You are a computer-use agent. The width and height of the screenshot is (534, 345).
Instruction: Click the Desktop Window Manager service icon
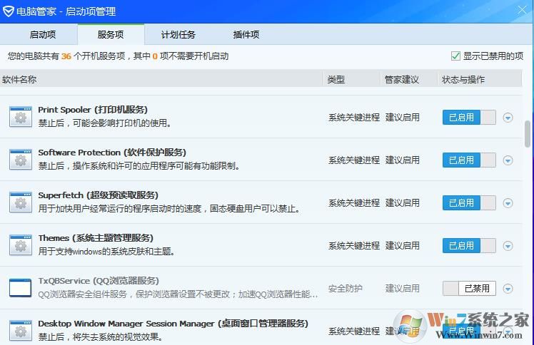21,331
